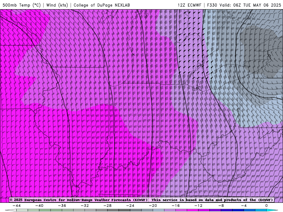This screenshot has height=212, width=283.
Task: Click the -36 colorbar label
Action: [62, 206]
